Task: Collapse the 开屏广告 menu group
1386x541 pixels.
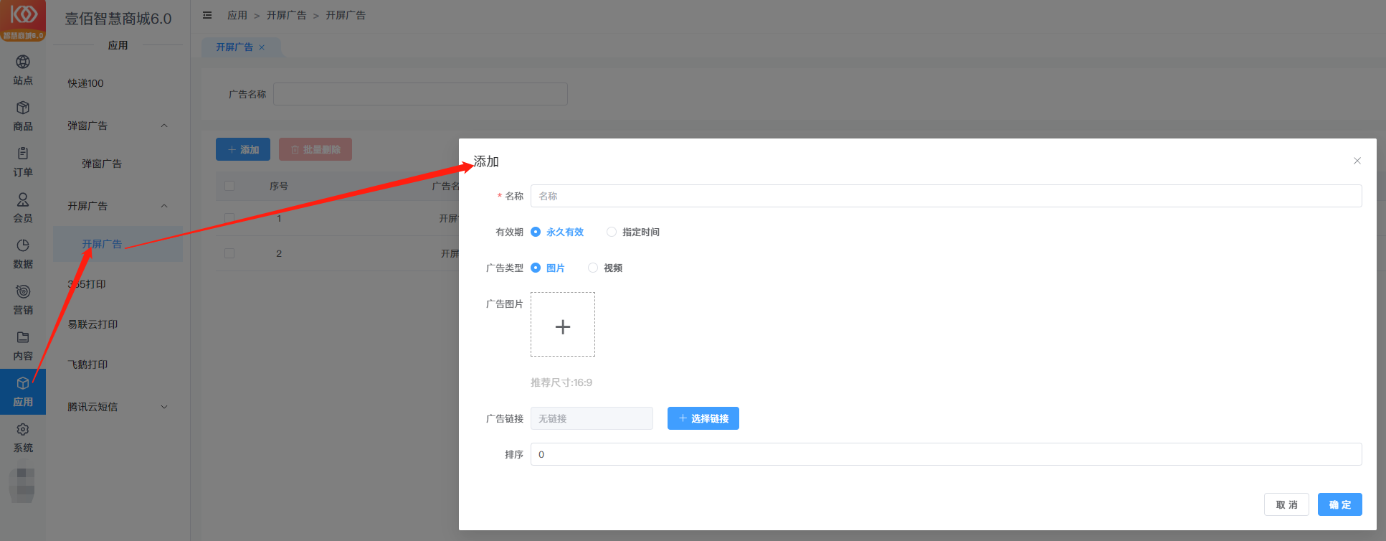Action: pyautogui.click(x=118, y=206)
